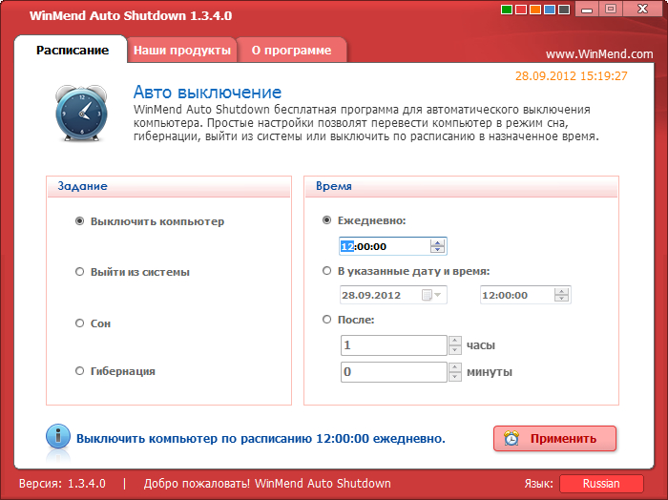Viewport: 668px width, 500px height.
Task: Open the Russian language selector
Action: pyautogui.click(x=600, y=484)
